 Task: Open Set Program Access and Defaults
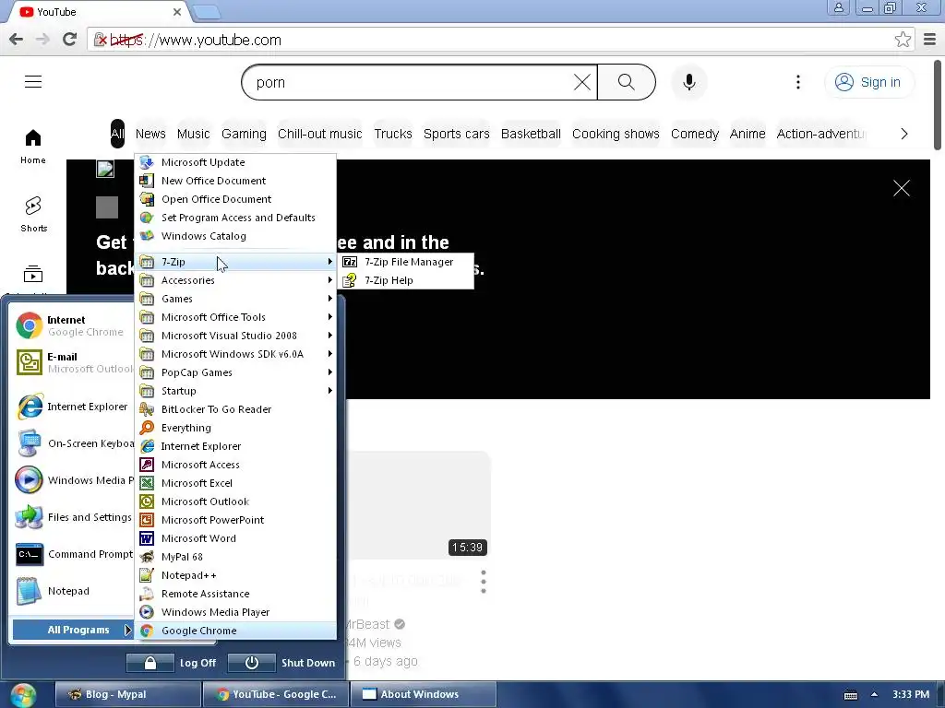(235, 218)
